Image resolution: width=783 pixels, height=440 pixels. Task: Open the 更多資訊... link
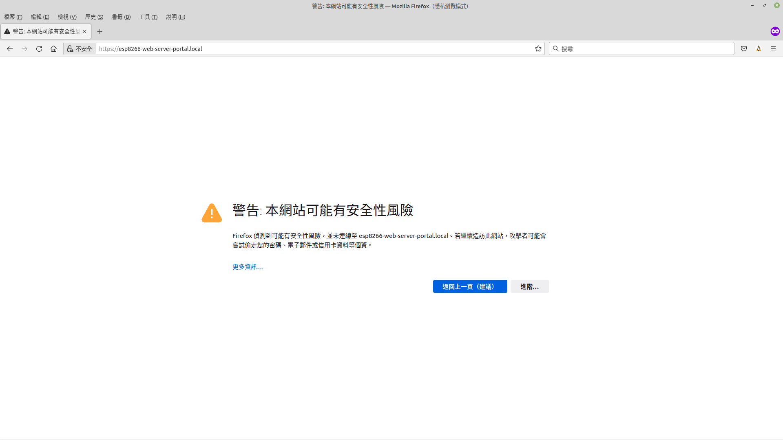point(248,266)
